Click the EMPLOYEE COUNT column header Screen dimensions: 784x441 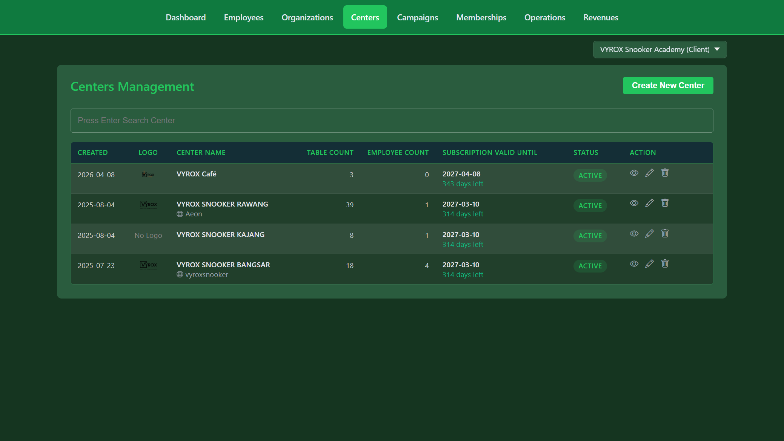tap(398, 153)
